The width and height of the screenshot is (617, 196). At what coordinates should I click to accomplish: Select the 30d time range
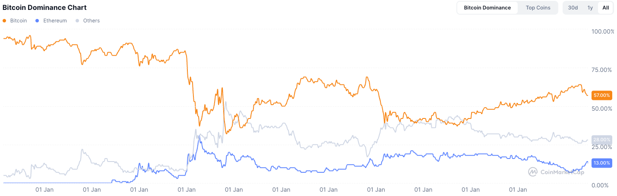[573, 8]
